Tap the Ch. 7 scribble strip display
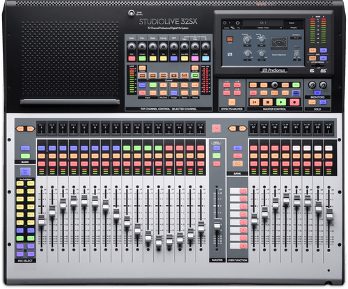 click(x=105, y=128)
